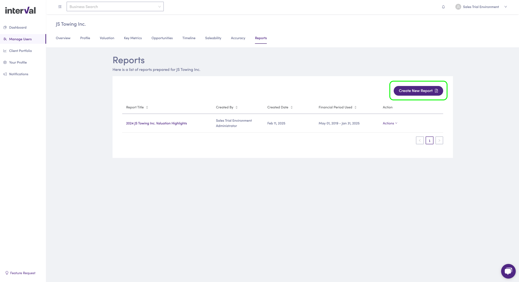Image resolution: width=519 pixels, height=282 pixels.
Task: Switch to the Key Metrics tab
Action: click(x=133, y=38)
